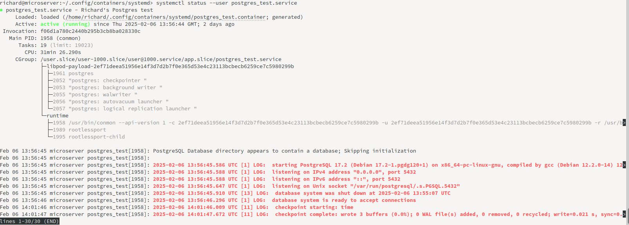Click the 1989 rootlessport process entry
629x225 pixels.
point(79,130)
